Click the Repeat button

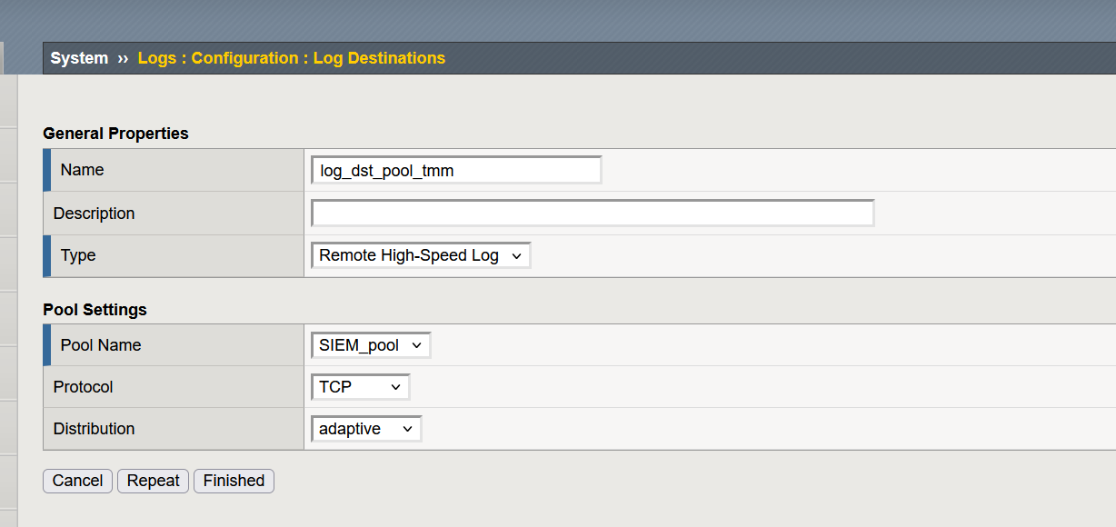coord(153,481)
